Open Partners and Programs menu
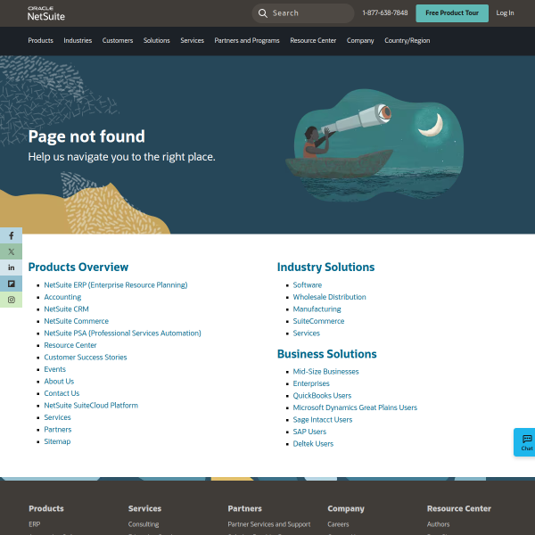This screenshot has height=535, width=535. tap(247, 41)
